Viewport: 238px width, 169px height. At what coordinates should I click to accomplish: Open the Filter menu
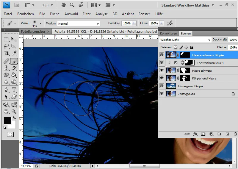point(87,14)
